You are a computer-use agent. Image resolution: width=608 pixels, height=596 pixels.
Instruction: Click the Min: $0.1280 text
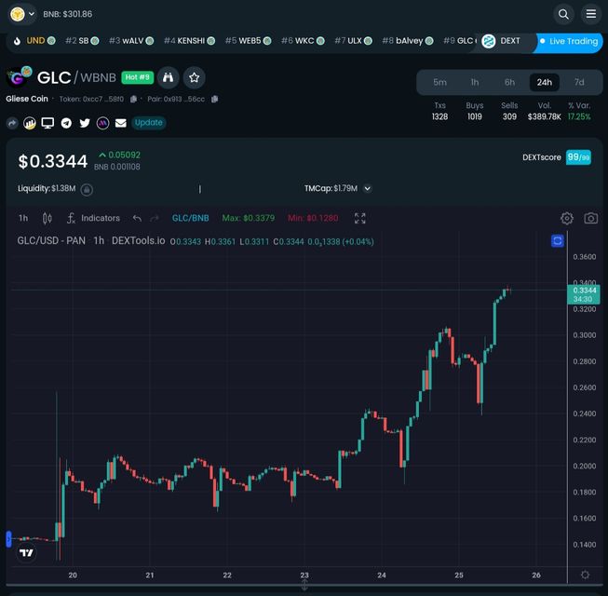click(313, 218)
